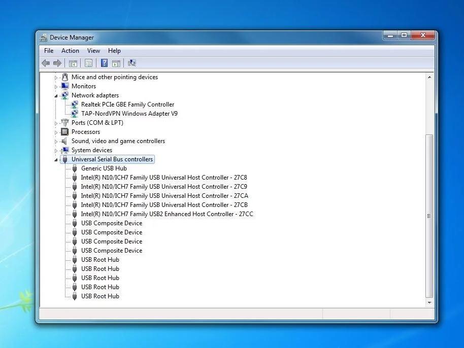
Task: Click Show/Hide Console Tree toolbar icon
Action: pyautogui.click(x=73, y=63)
